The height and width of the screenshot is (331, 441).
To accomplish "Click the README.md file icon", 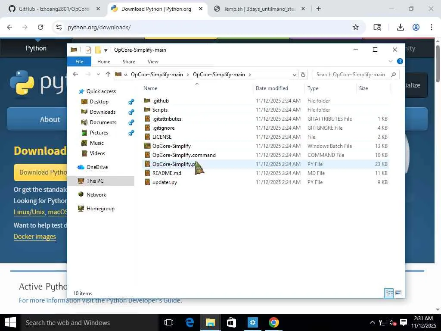I will click(x=147, y=173).
